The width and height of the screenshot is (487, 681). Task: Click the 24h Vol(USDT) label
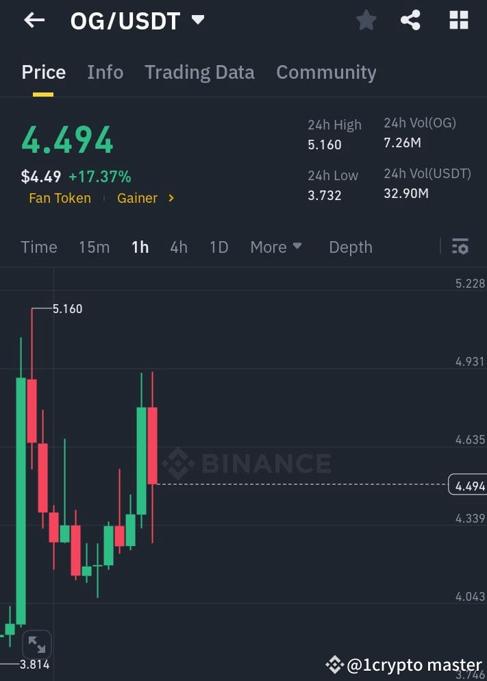point(427,174)
